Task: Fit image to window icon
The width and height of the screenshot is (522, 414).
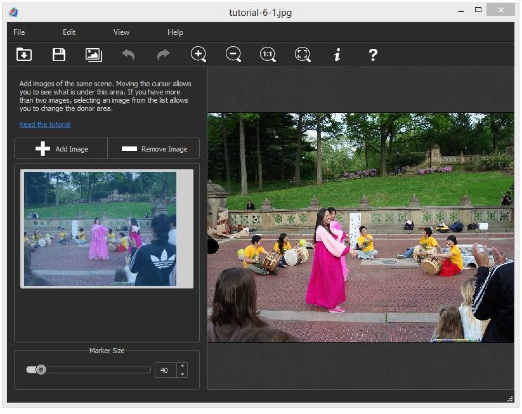Action: click(x=303, y=55)
